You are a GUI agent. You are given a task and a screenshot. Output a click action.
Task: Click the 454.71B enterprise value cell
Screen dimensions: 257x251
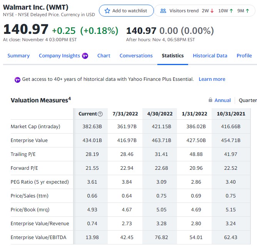coord(230,141)
